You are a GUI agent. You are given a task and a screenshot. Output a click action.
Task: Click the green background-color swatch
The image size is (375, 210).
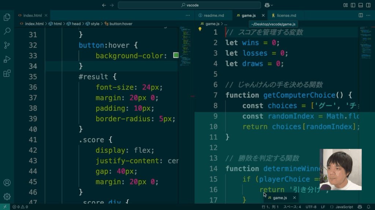[176, 55]
